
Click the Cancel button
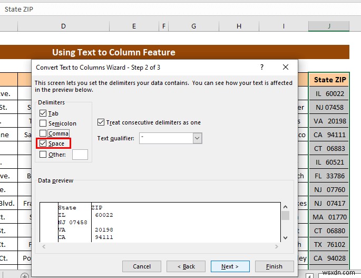click(142, 266)
